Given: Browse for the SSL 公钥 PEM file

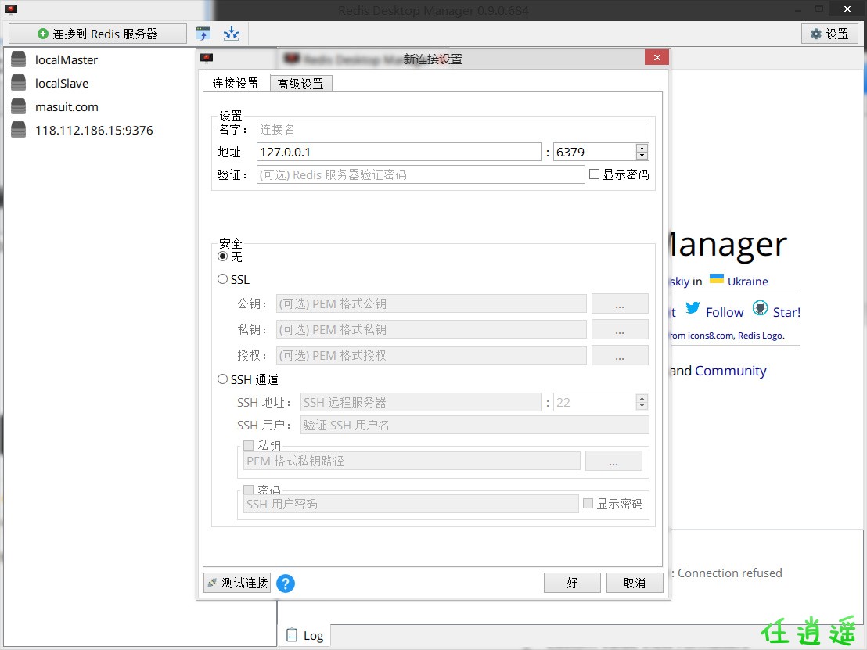Looking at the screenshot, I should (x=620, y=303).
